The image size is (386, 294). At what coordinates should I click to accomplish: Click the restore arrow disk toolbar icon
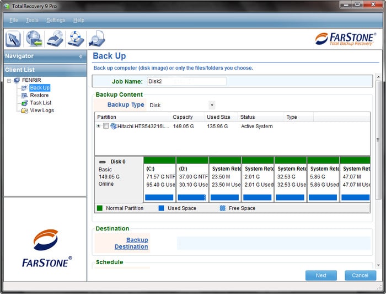pyautogui.click(x=55, y=39)
